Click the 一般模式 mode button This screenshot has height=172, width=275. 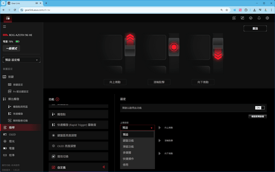tap(12, 49)
